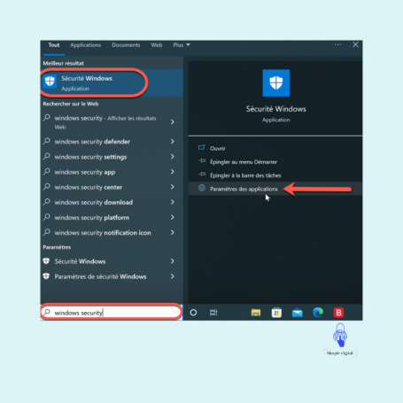Screen dimensions: 403x403
Task: Click magnifier icon next to windows security center
Action: click(47, 187)
